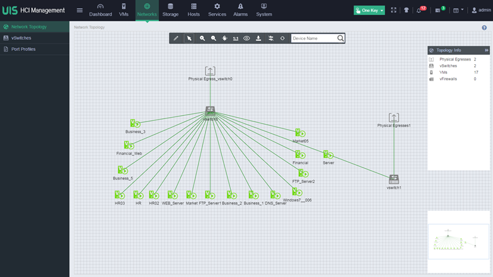Open the One Key dropdown
The image size is (493, 277).
pyautogui.click(x=369, y=10)
